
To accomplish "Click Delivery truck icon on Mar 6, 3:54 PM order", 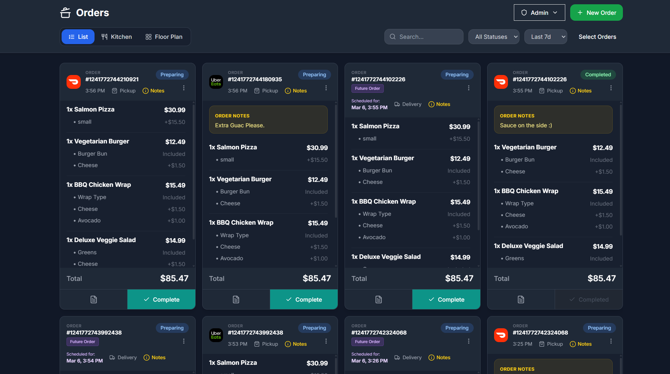I will tap(112, 358).
